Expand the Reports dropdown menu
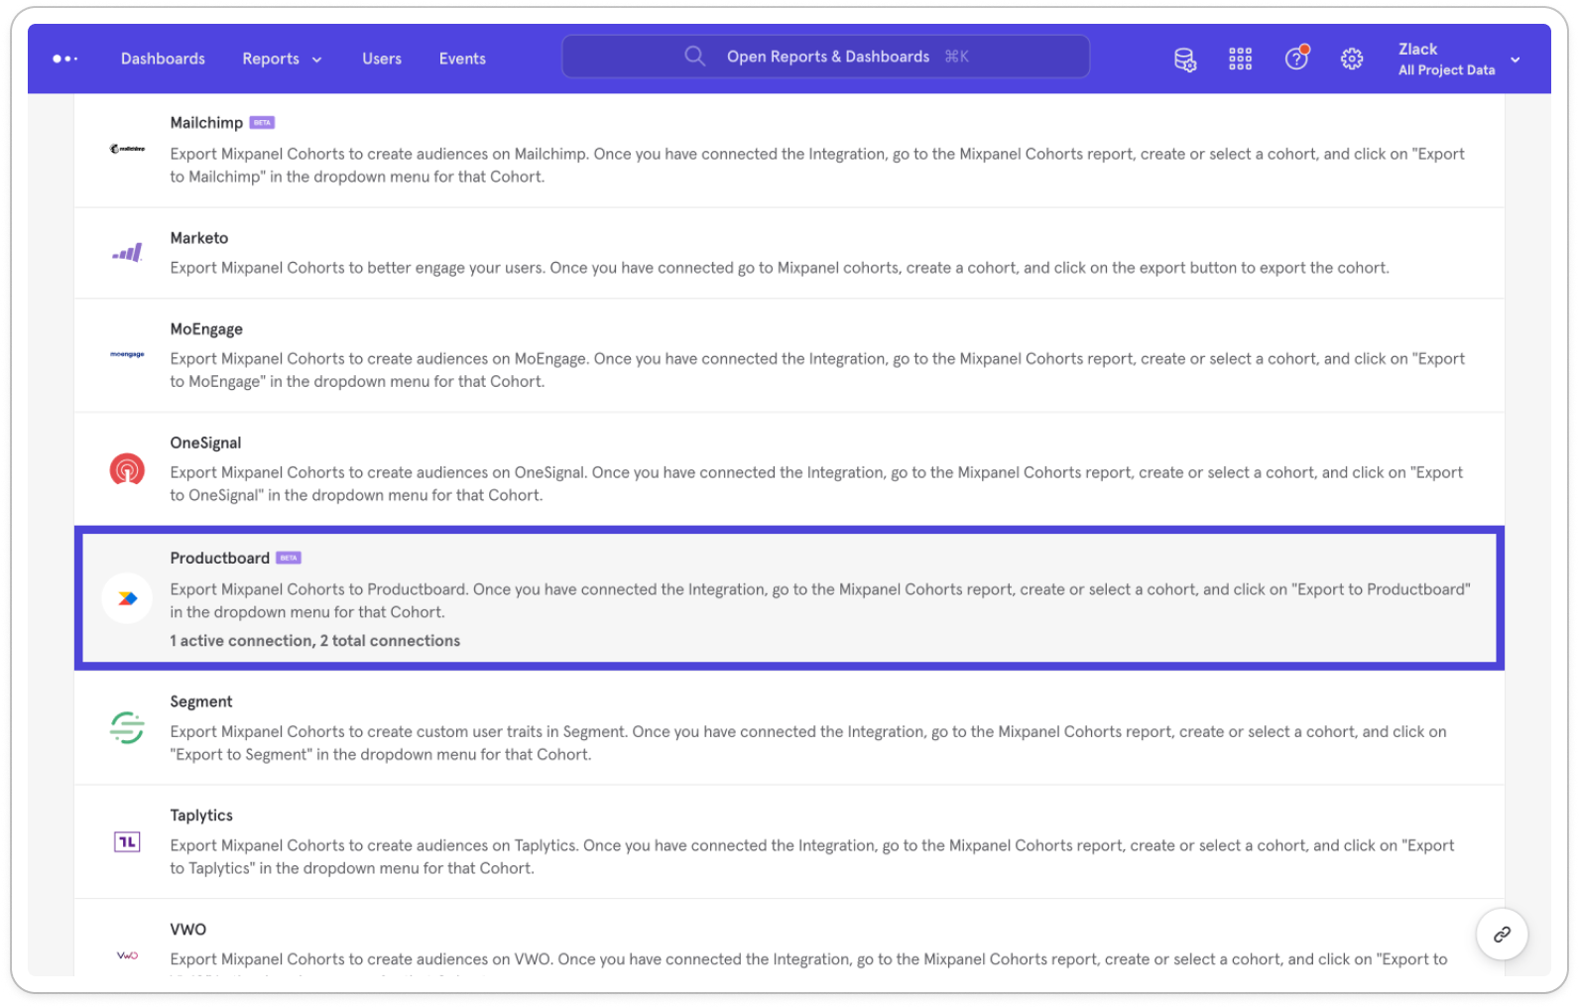The image size is (1579, 1008). (282, 59)
